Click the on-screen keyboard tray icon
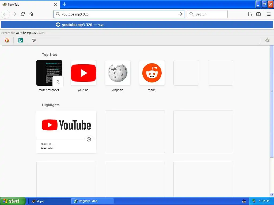This screenshot has height=205, width=274. tap(244, 201)
